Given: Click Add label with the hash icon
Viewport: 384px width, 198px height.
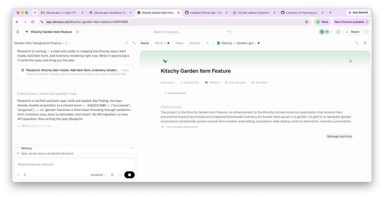Looking at the screenshot, I should (x=259, y=82).
